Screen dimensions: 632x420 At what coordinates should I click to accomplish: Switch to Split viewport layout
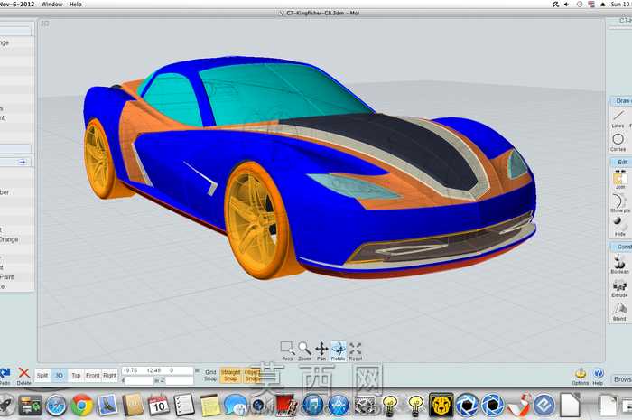tap(42, 375)
